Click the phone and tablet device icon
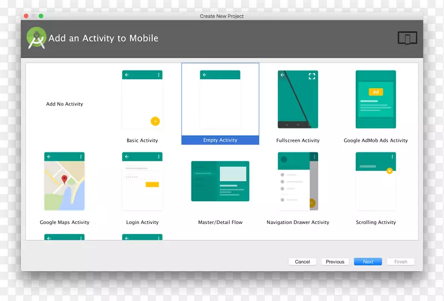Viewport: 444px width, 301px height. point(407,38)
